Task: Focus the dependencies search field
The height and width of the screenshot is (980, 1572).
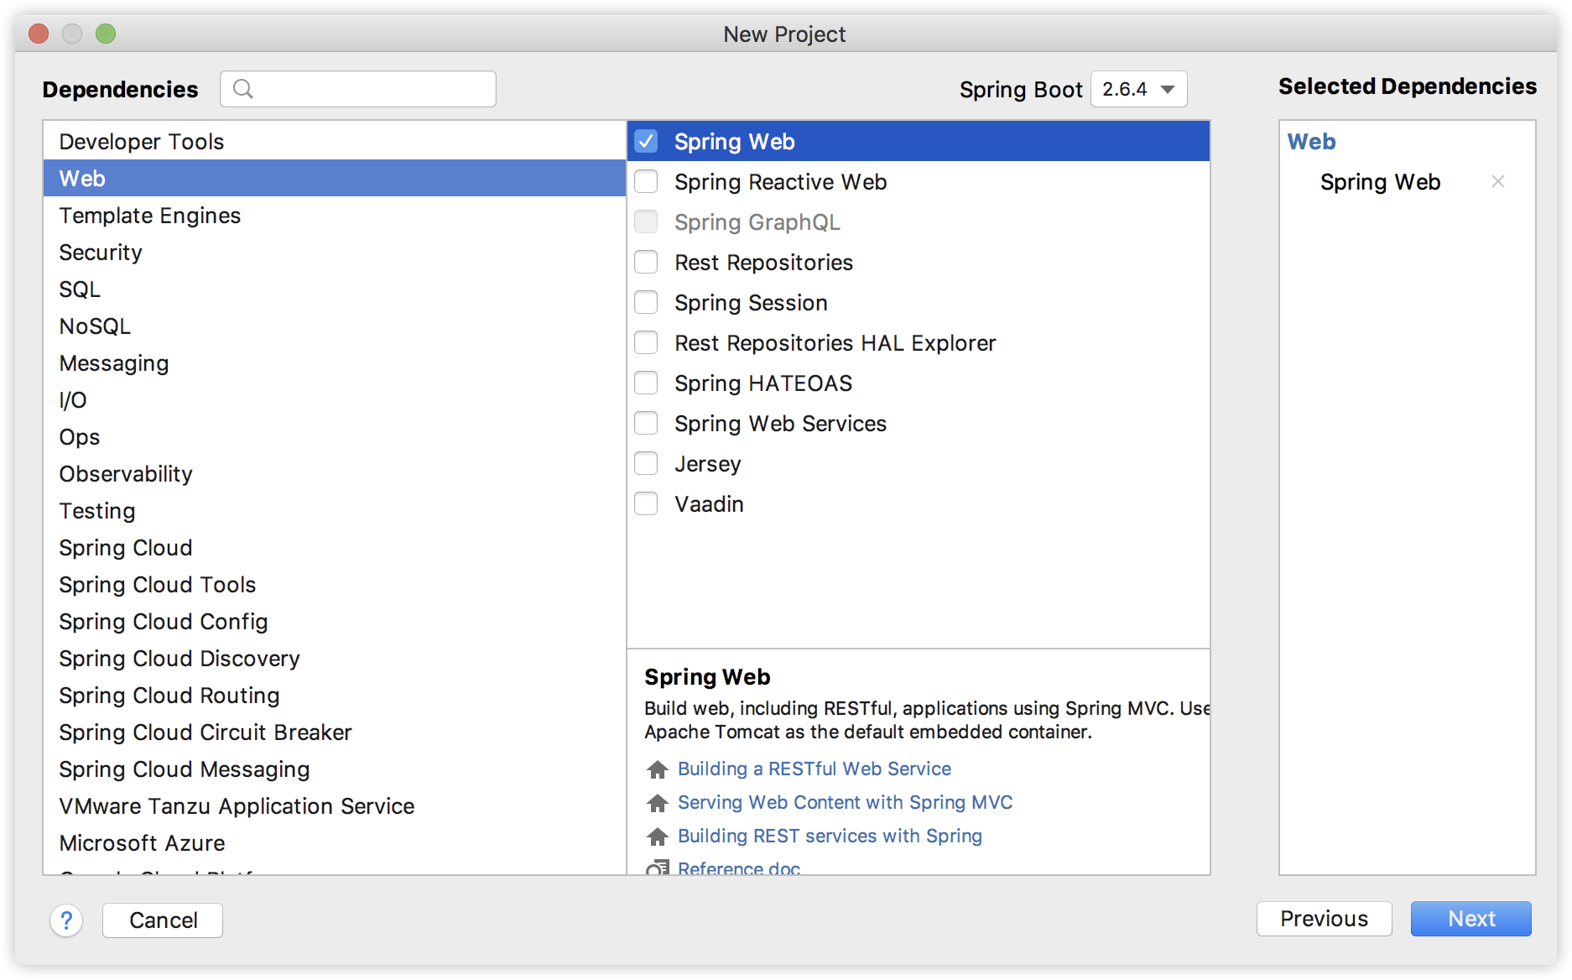Action: coord(369,89)
